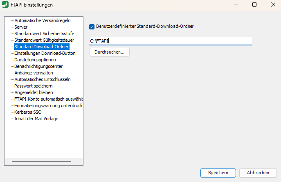Open Inhalt der Mail Vorlage

36,119
